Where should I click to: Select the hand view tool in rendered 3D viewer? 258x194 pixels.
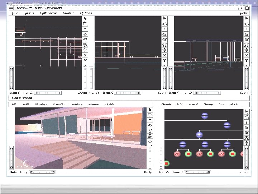pyautogui.click(x=150, y=115)
